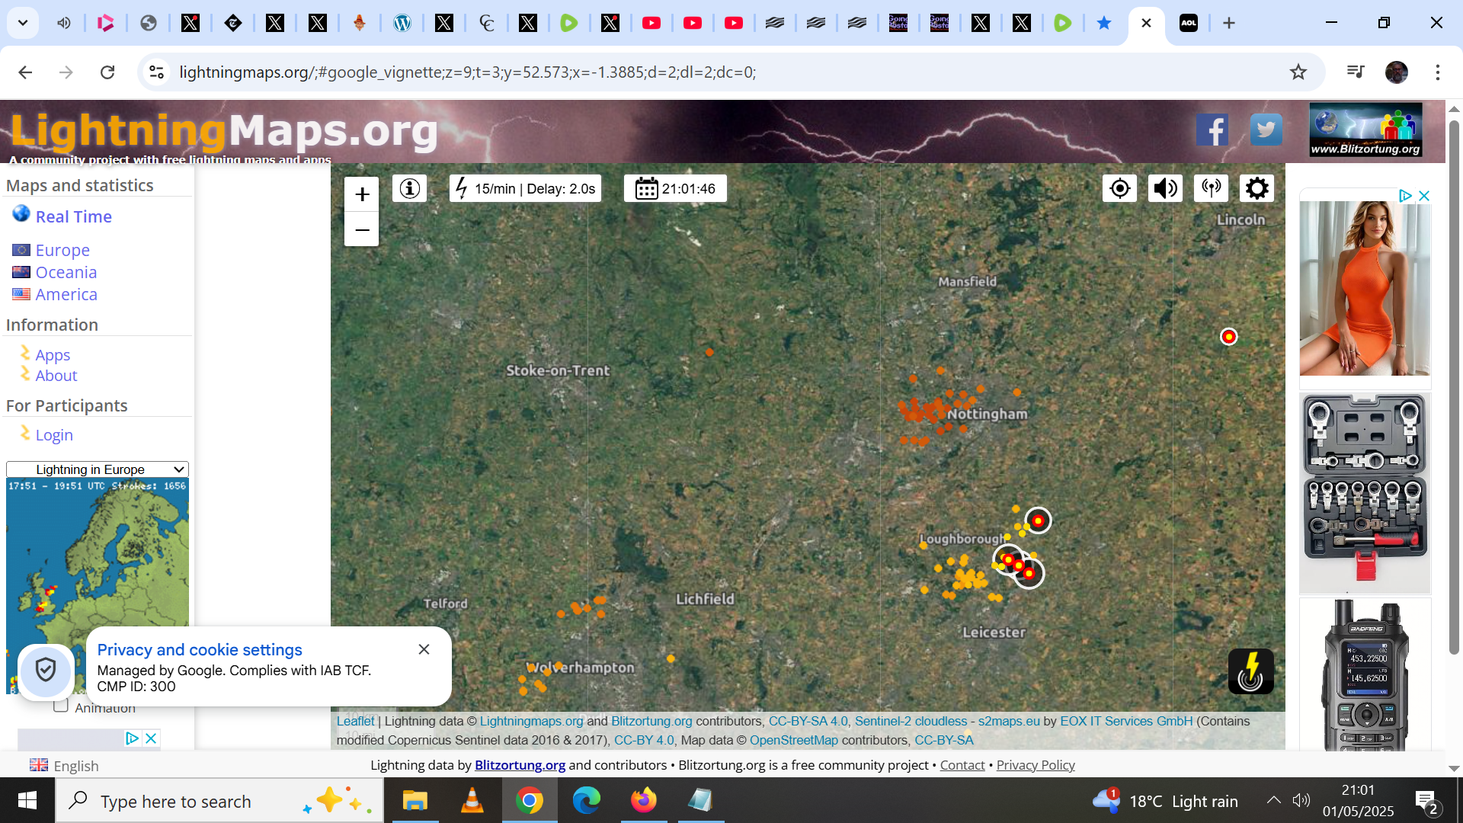
Task: Open the Leaflet attribution link
Action: point(356,721)
